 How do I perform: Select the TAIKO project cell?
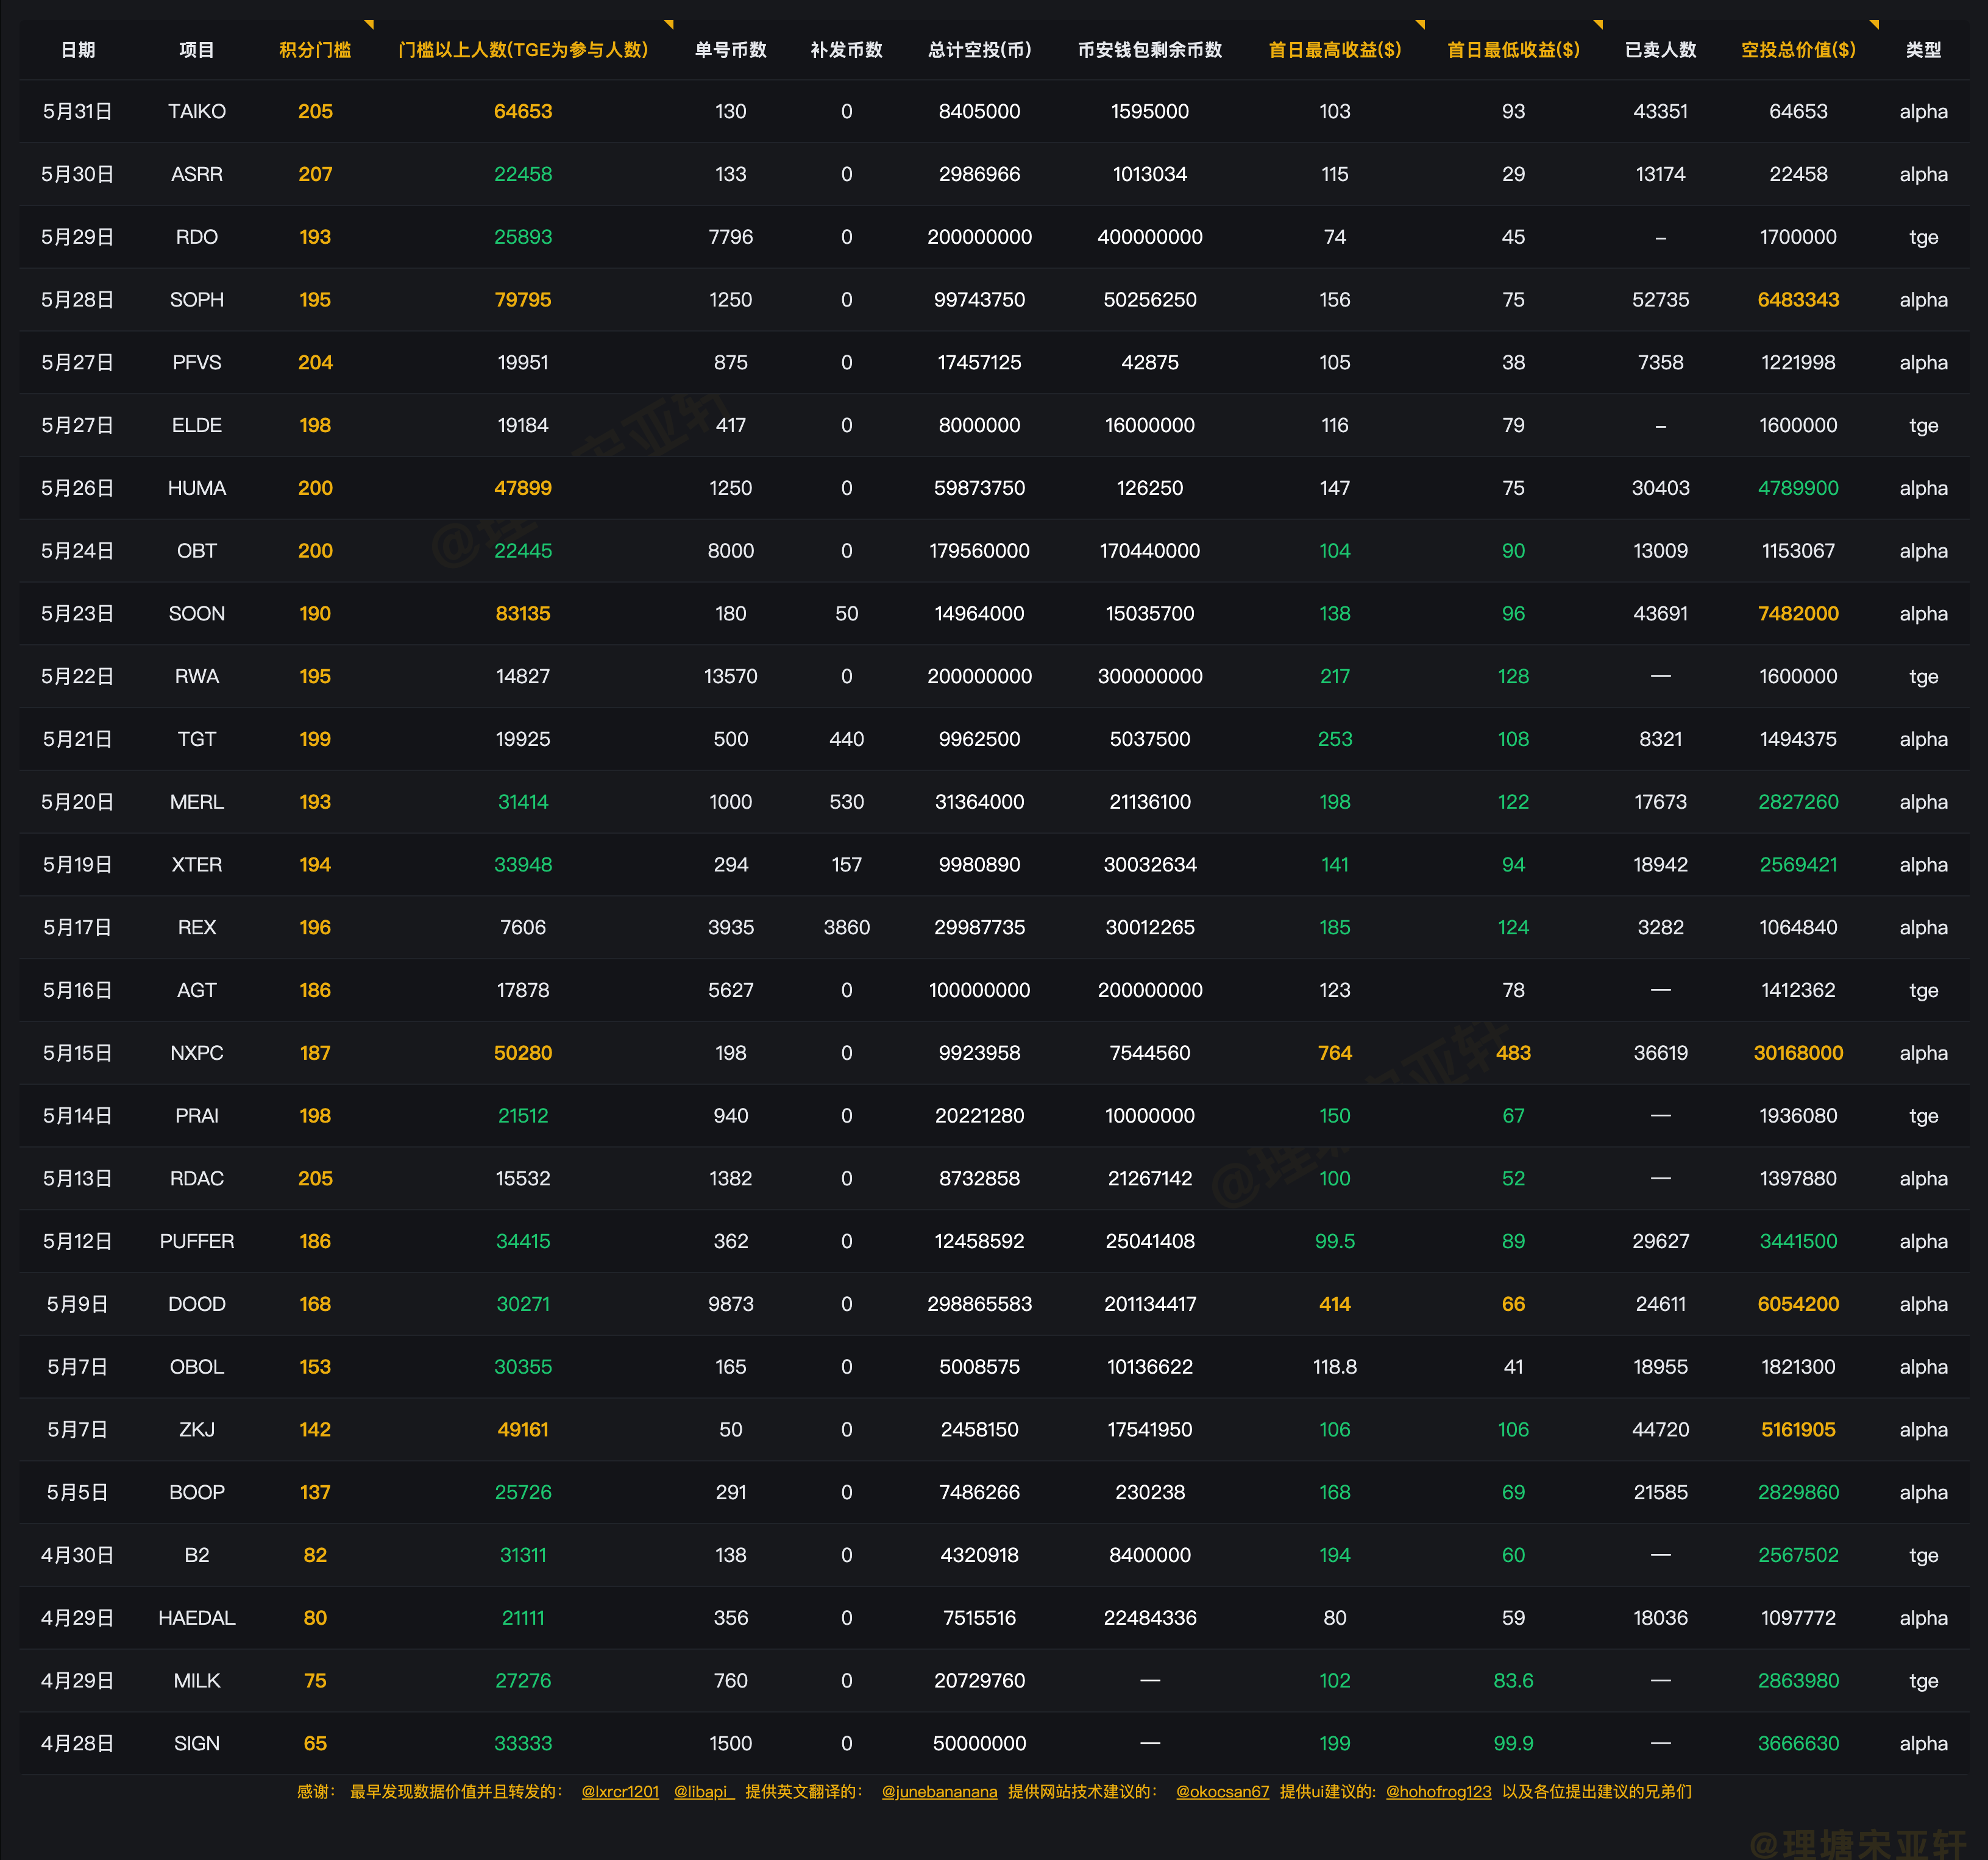(197, 111)
